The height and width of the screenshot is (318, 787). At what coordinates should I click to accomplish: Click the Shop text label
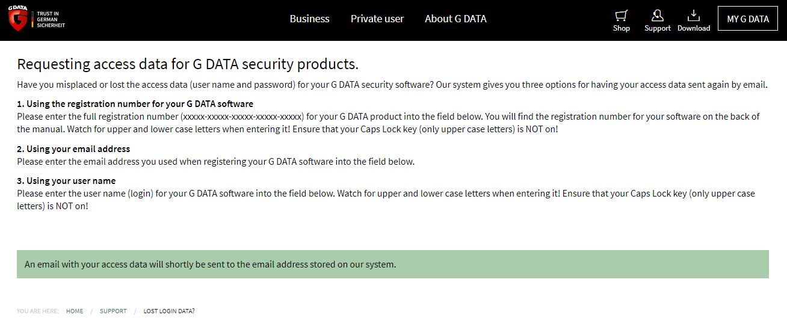pos(622,28)
